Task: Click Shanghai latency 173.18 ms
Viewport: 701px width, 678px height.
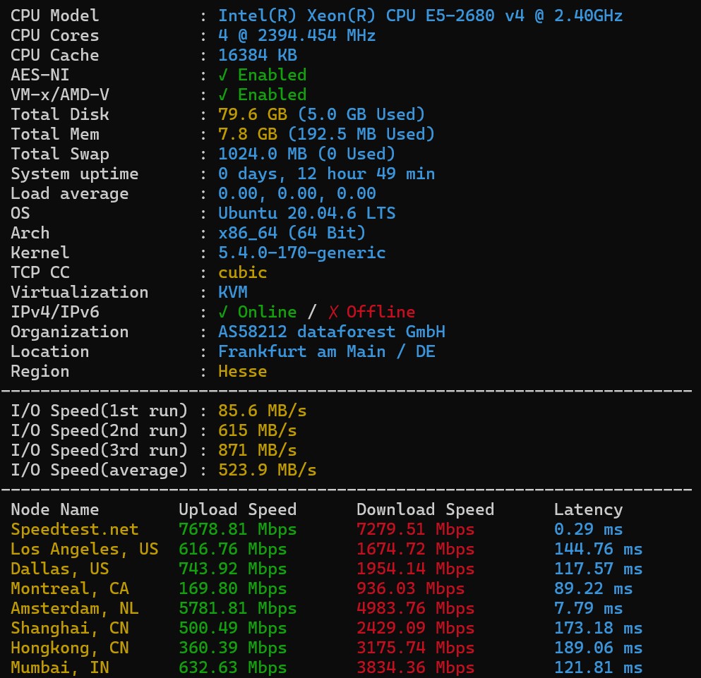Action: [x=598, y=629]
